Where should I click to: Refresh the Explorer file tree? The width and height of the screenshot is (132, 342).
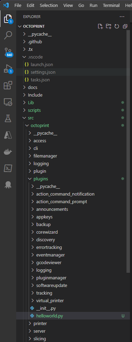117,26
